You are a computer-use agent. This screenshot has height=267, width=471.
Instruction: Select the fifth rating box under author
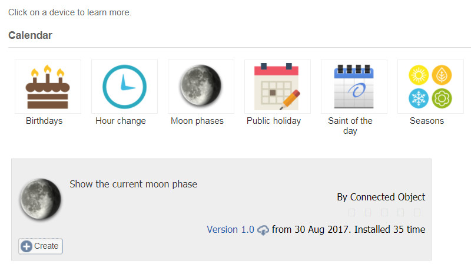point(417,213)
